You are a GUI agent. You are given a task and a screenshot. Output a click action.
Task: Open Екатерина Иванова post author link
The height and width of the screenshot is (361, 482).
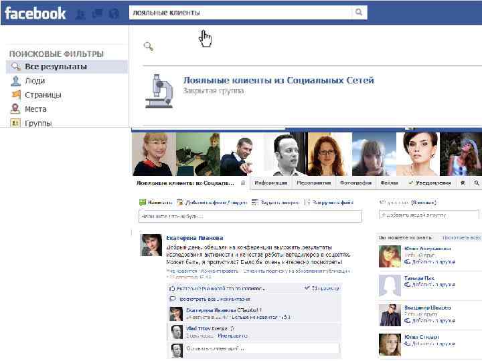tap(195, 238)
